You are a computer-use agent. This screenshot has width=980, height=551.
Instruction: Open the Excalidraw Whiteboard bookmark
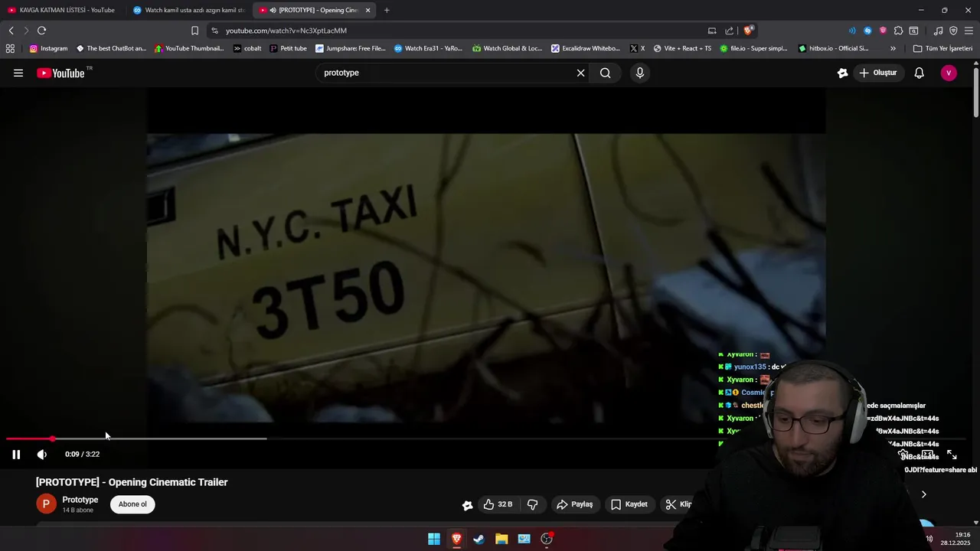coord(586,48)
